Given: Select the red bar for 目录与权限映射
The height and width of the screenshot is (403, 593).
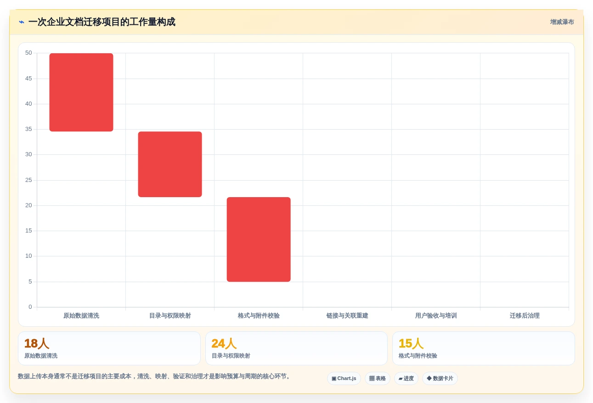Looking at the screenshot, I should click(170, 164).
